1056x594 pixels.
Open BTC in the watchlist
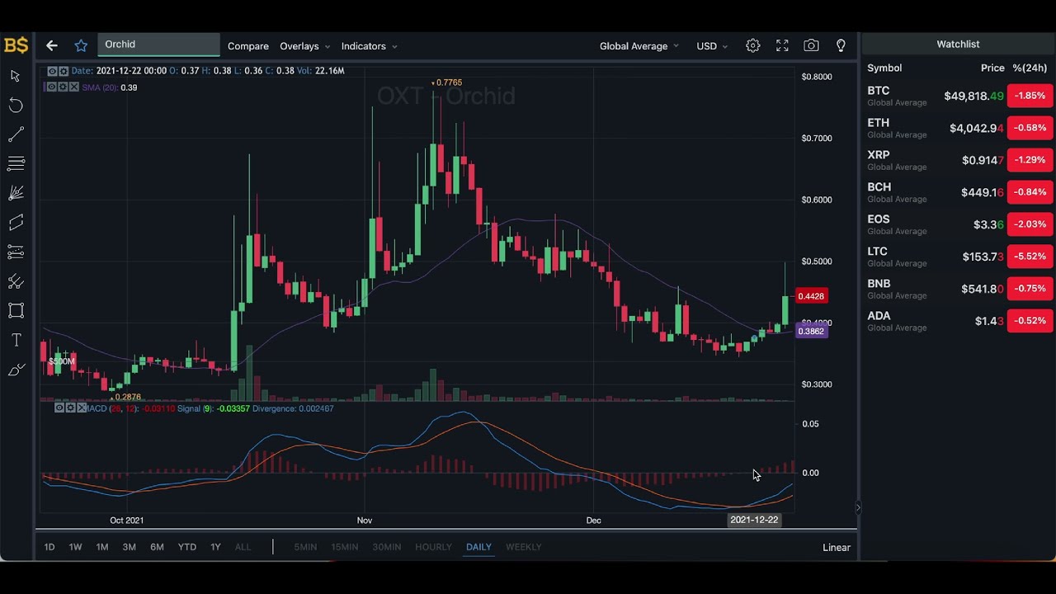click(959, 96)
